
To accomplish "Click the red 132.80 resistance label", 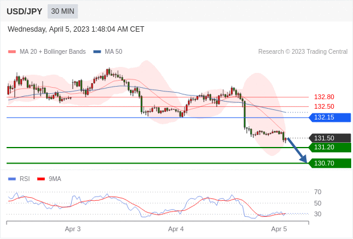I will point(324,97).
